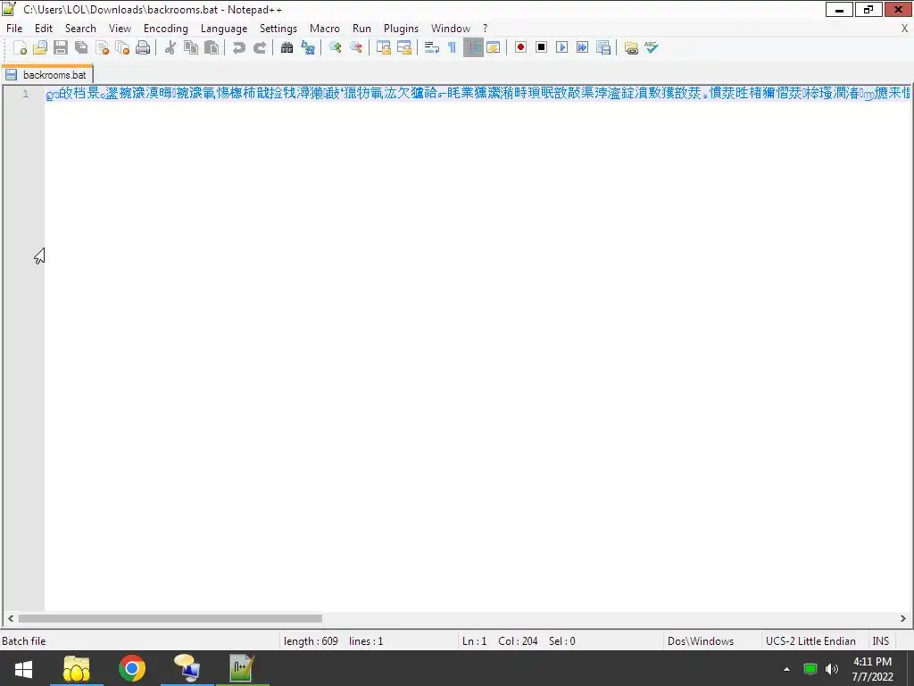Open the Language menu
The image size is (914, 686).
point(224,29)
